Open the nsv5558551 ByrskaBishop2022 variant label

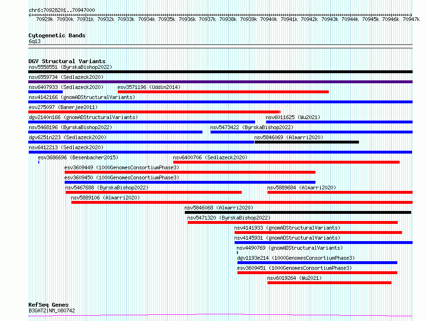click(70, 67)
